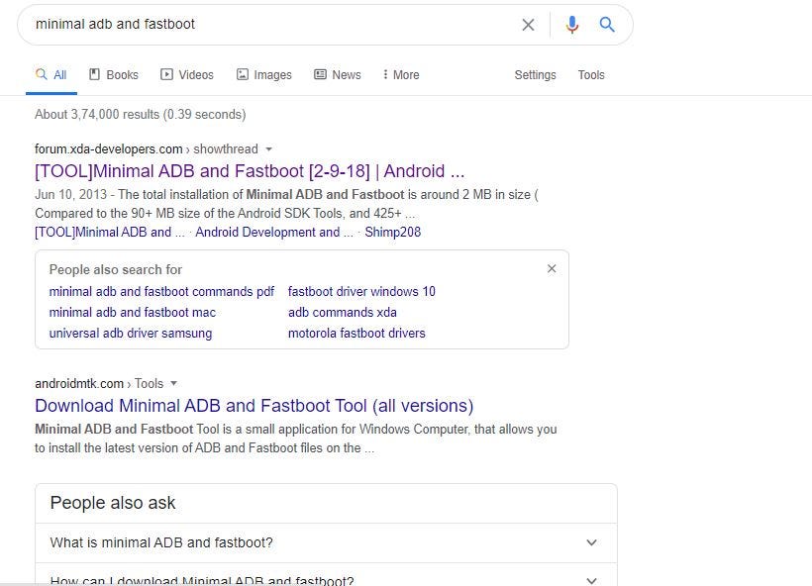812x586 pixels.
Task: Expand "What is minimal ADB and fastboot?"
Action: click(x=326, y=542)
